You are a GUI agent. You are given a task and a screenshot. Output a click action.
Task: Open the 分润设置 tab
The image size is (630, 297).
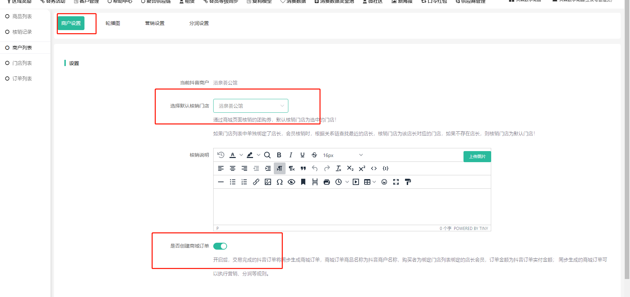point(199,23)
